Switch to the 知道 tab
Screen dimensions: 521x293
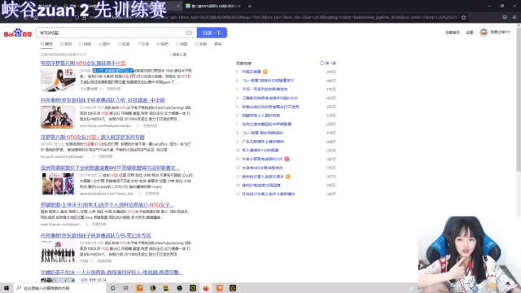(124, 44)
